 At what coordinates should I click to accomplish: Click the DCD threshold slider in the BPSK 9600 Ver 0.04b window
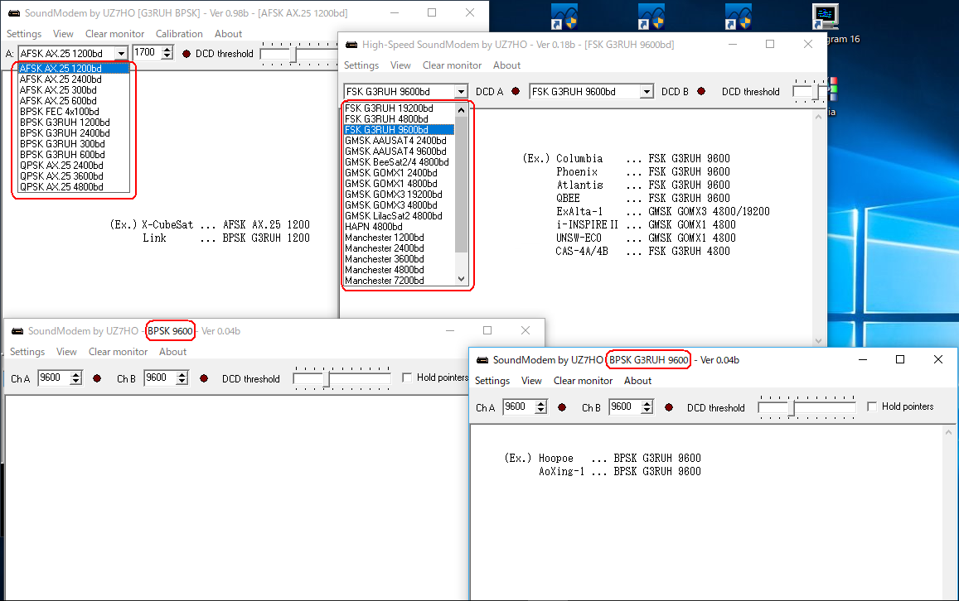point(342,378)
